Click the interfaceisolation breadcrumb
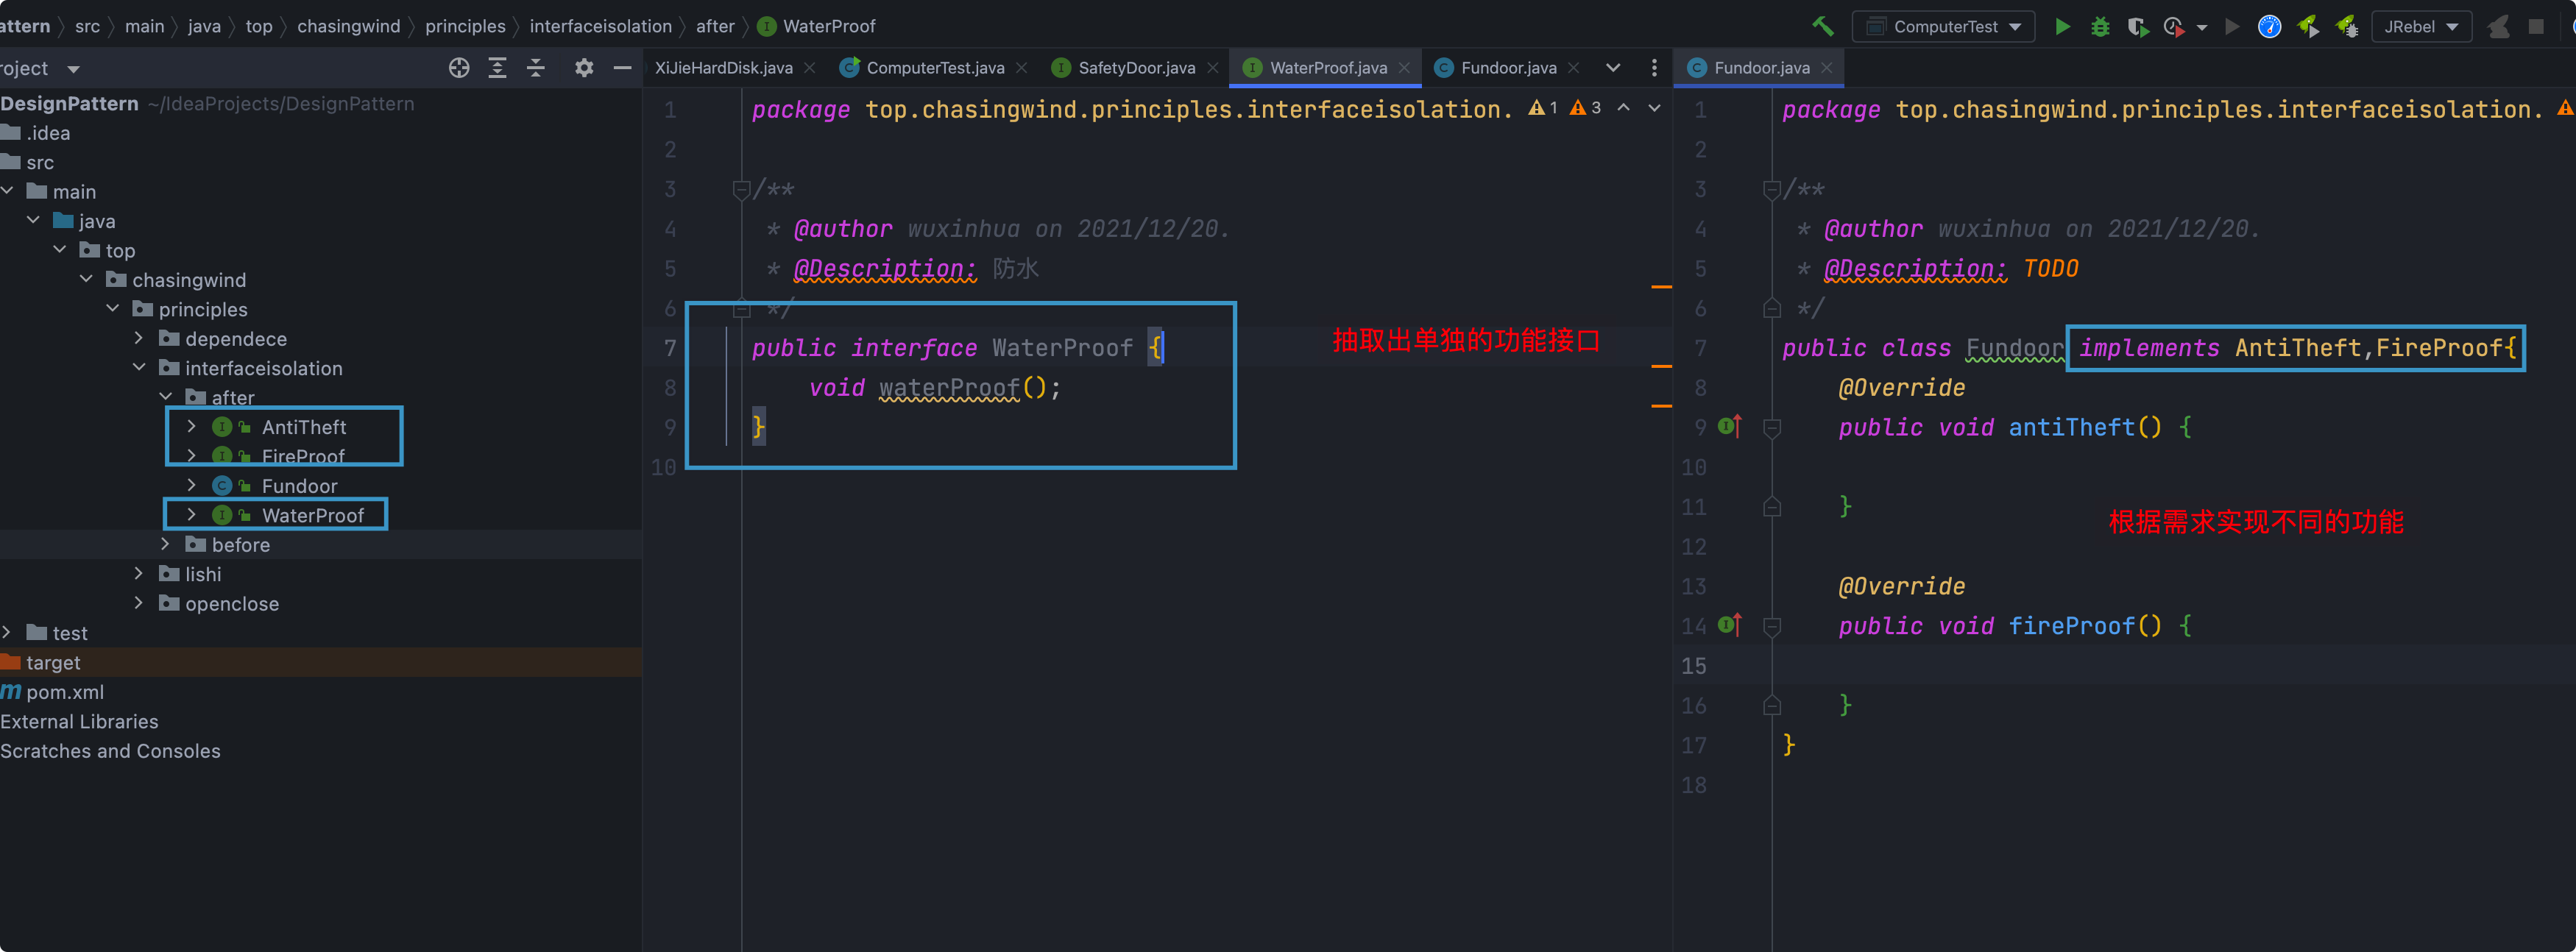This screenshot has height=952, width=2576. coord(600,26)
